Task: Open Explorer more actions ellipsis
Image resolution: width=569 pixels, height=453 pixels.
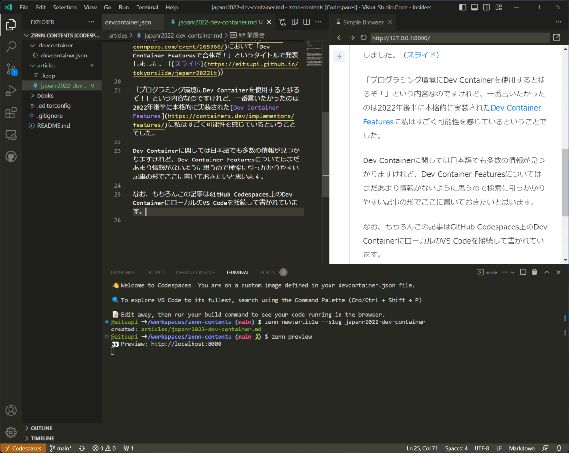Action: [91, 22]
